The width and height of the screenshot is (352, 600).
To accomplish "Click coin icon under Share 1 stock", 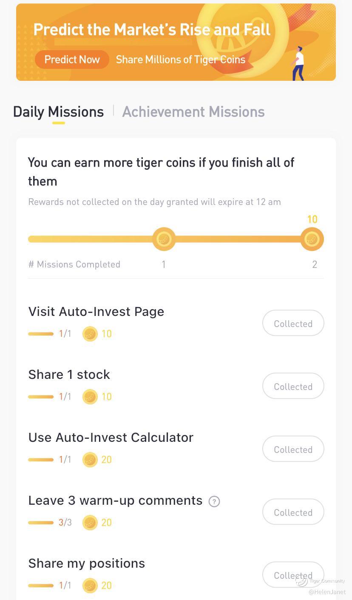I will 90,397.
